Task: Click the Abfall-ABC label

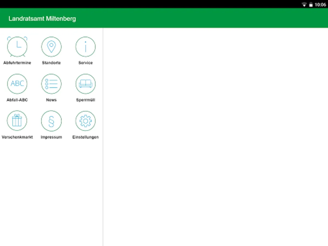Action: [17, 100]
